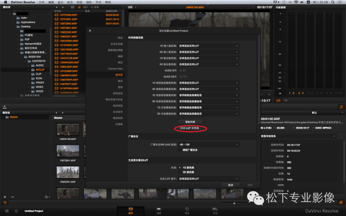Select the PROXY folder in tree
Screen dimensions: 346x216
tap(39, 83)
